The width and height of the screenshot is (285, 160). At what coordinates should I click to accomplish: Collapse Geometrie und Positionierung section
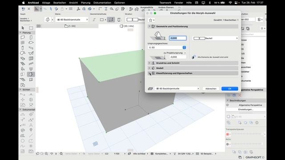[x=150, y=27]
